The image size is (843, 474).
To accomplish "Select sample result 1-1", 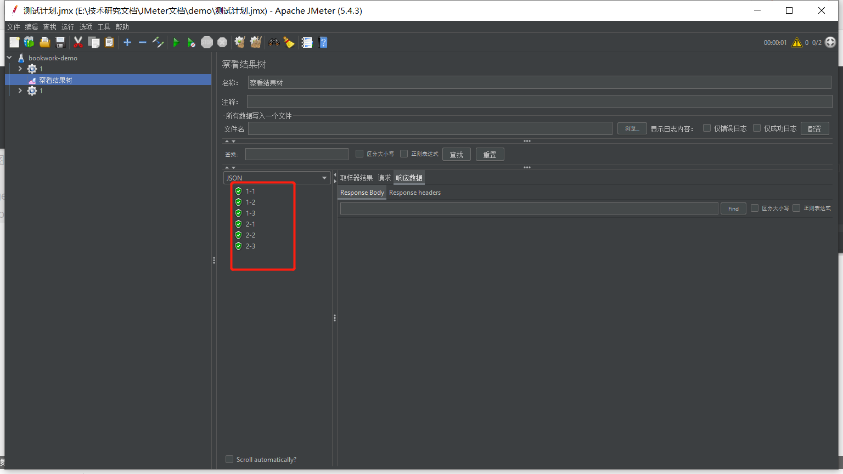I will (x=250, y=191).
